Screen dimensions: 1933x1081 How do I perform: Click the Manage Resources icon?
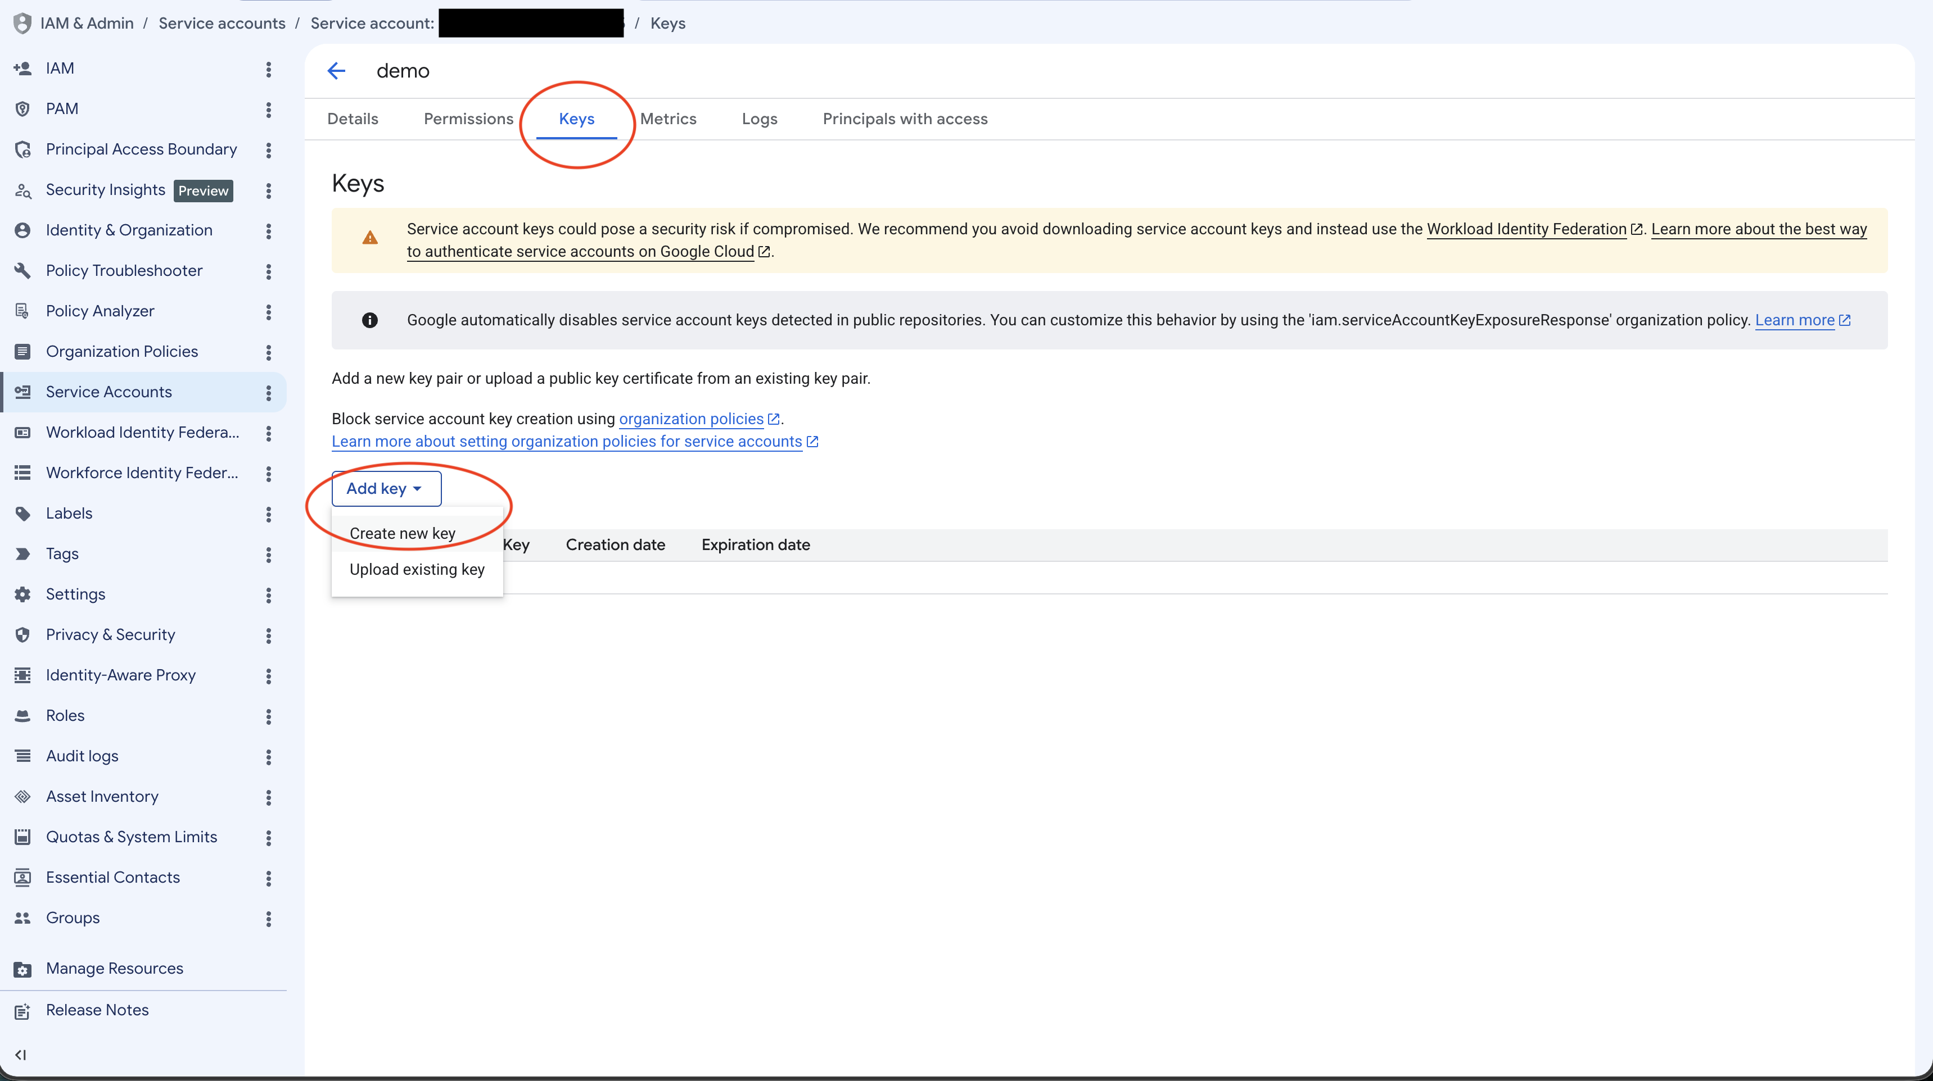(x=22, y=969)
